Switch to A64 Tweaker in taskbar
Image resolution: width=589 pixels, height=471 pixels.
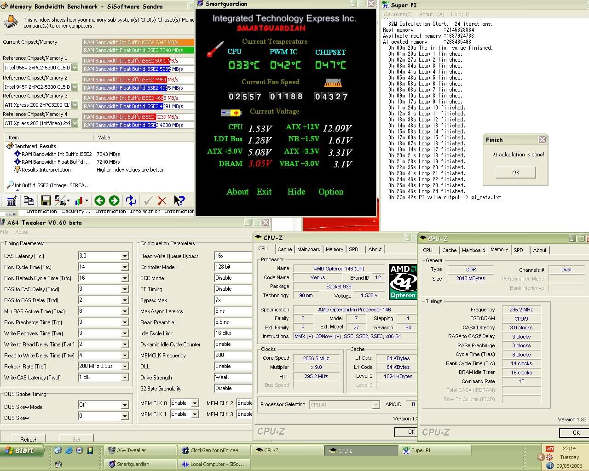pos(140,450)
